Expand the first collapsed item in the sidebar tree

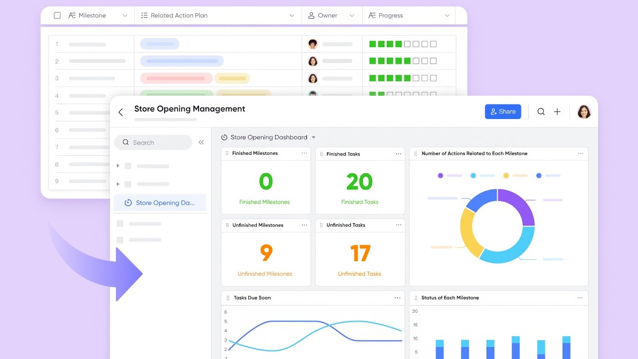tap(118, 166)
